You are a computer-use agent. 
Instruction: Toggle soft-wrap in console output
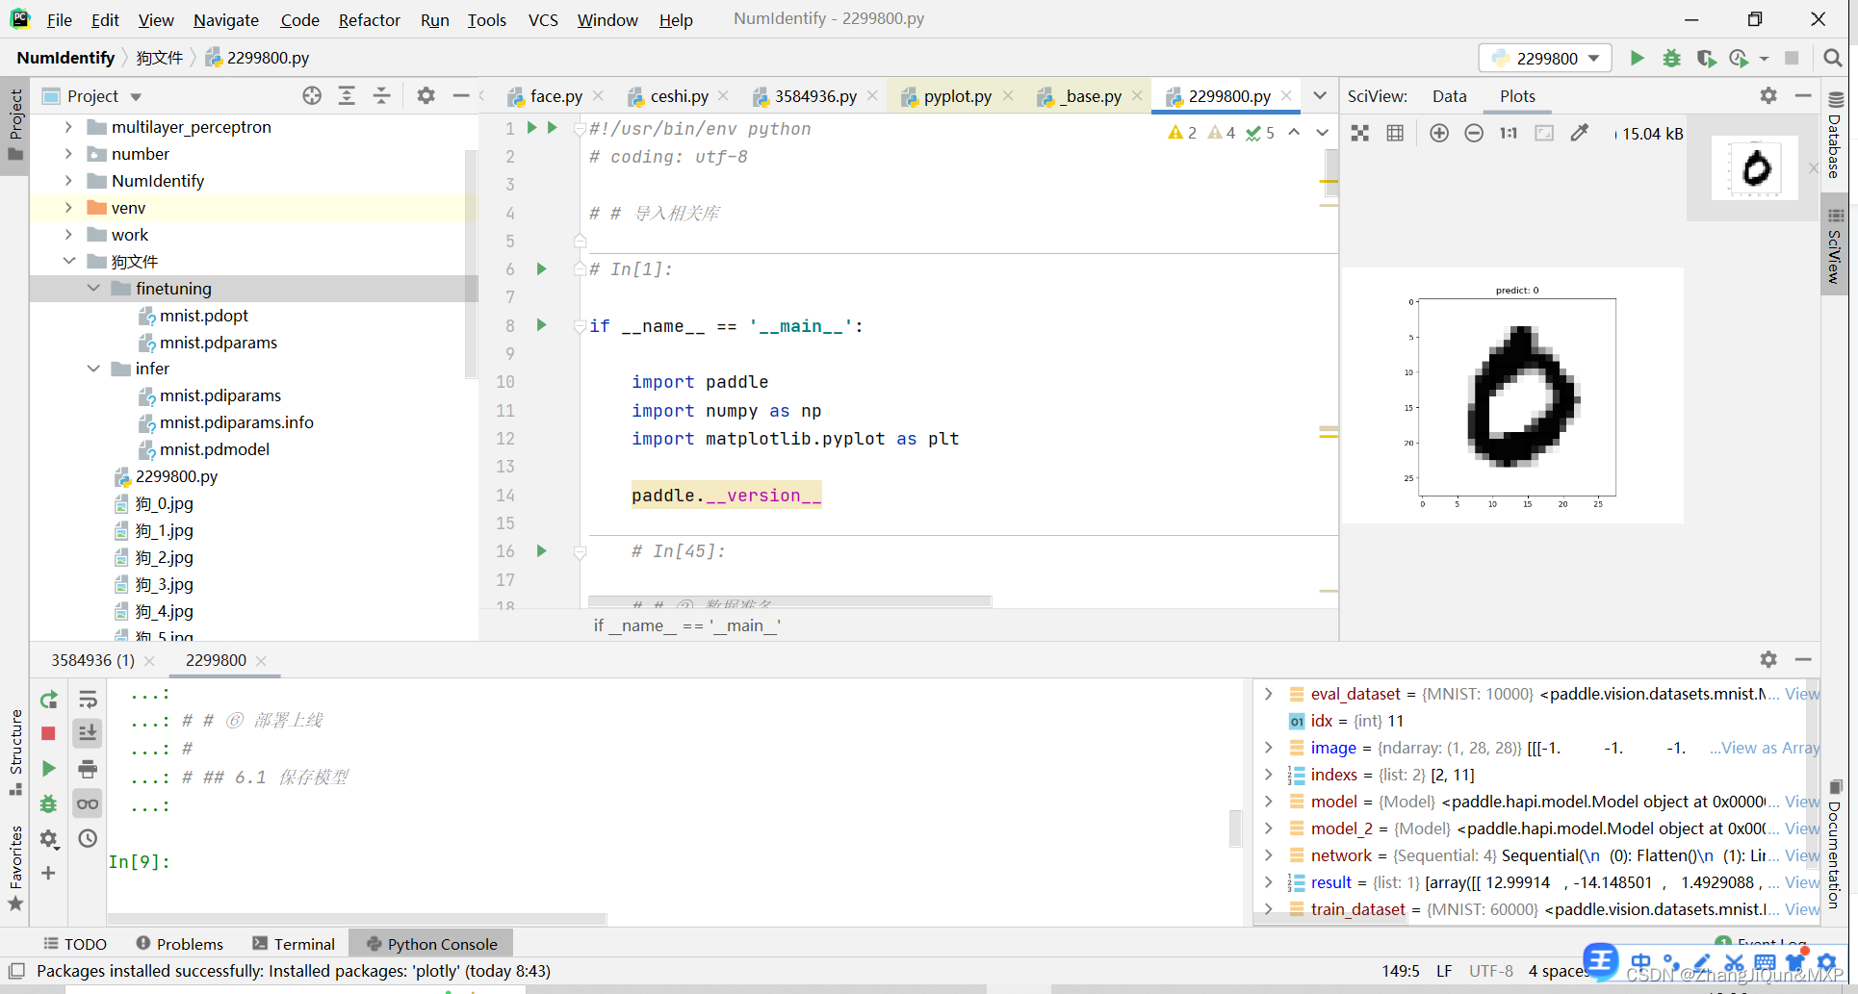[x=88, y=700]
